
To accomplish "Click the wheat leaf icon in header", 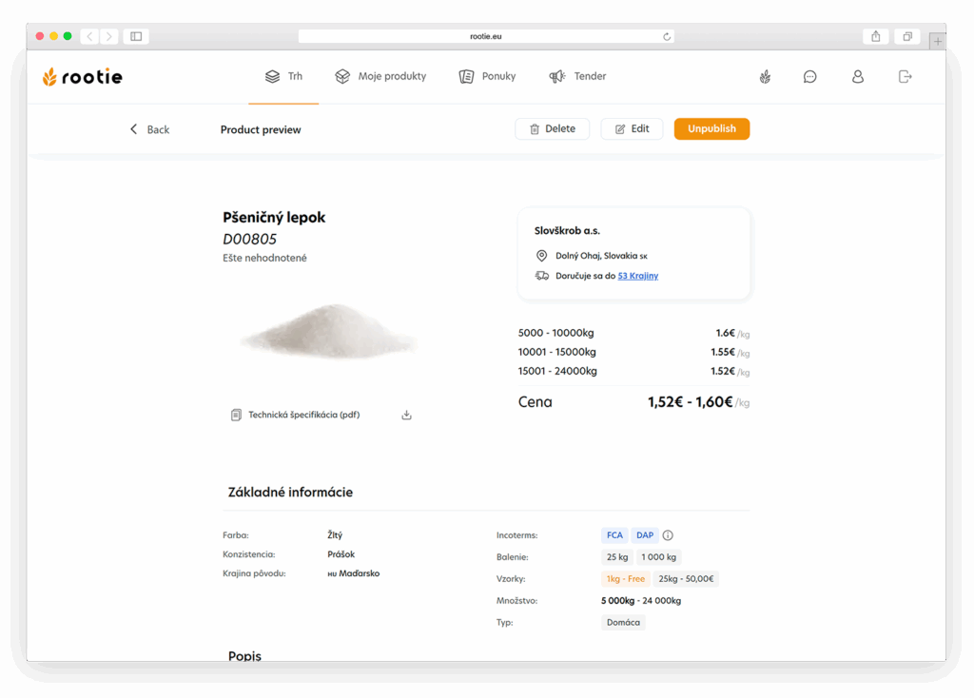I will 765,76.
